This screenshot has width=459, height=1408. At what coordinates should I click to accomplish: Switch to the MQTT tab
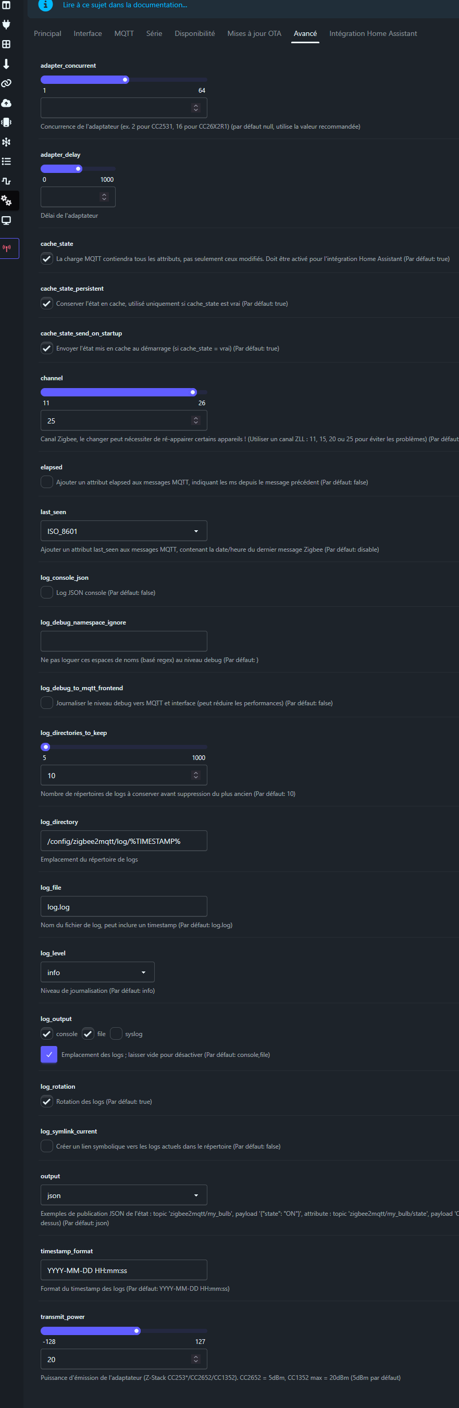(x=124, y=34)
